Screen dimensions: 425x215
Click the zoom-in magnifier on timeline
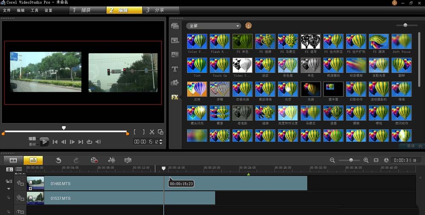click(x=366, y=160)
